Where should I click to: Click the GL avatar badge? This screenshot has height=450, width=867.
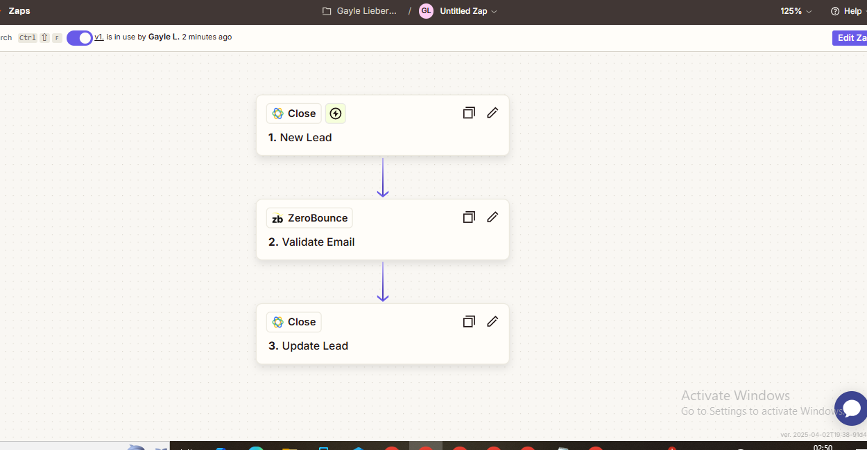[x=426, y=11]
